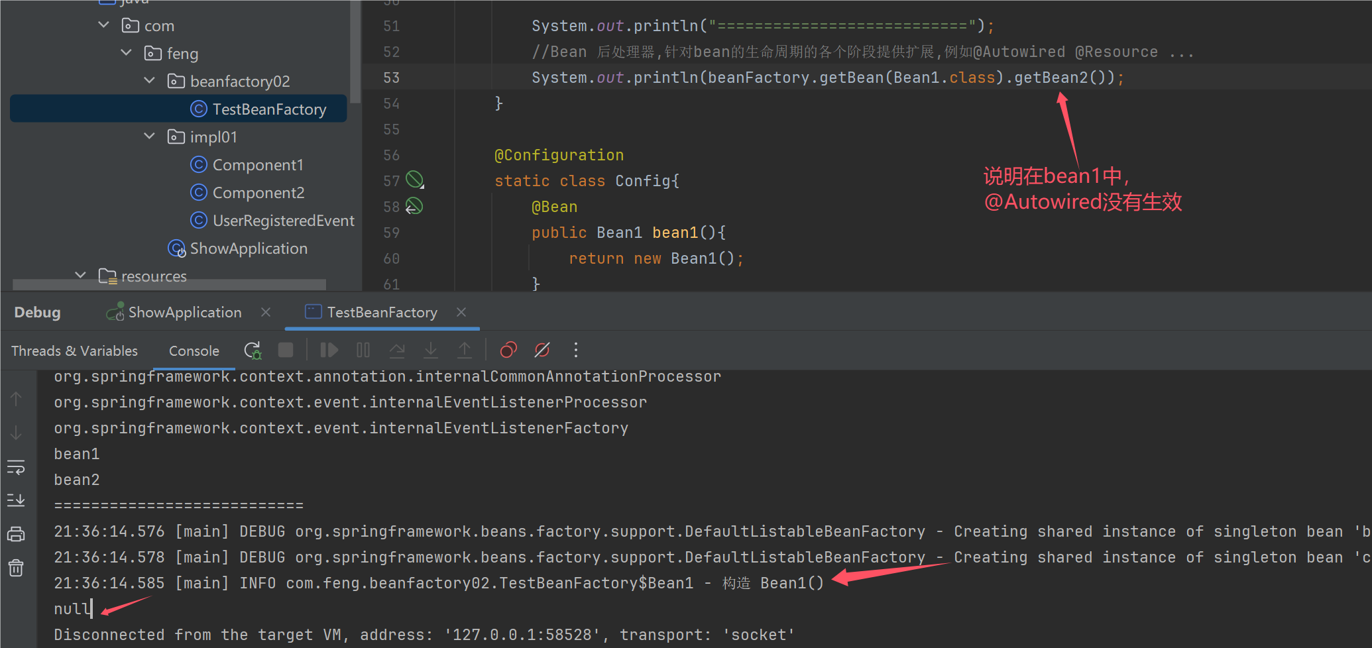Click the 'null' output line in console

point(72,608)
